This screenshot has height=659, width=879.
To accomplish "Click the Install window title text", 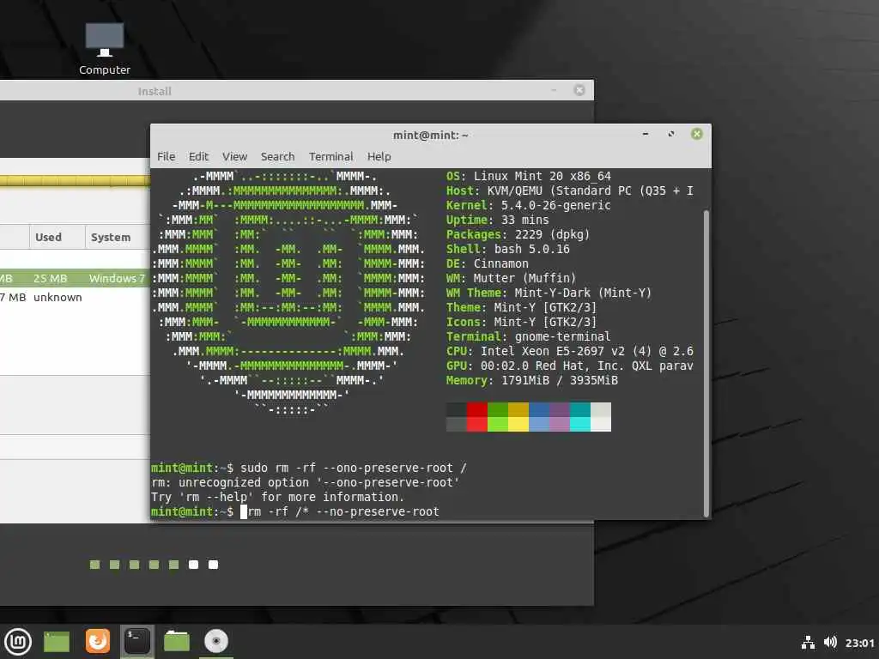I will click(x=155, y=91).
